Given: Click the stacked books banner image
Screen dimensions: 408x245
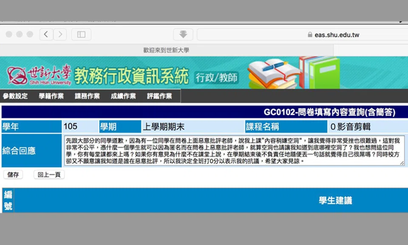Looking at the screenshot, I should tap(293, 73).
